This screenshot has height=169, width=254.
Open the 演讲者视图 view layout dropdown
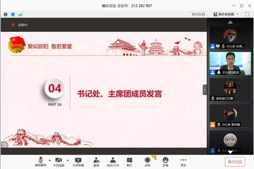coord(226,14)
